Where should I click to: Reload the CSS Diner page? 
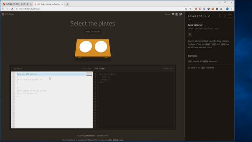pyautogui.click(x=12, y=9)
